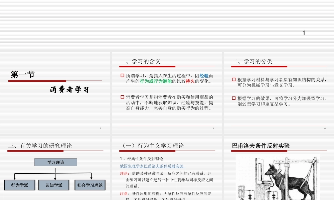Click the red square bullet before 所谓学习

(x=122, y=76)
